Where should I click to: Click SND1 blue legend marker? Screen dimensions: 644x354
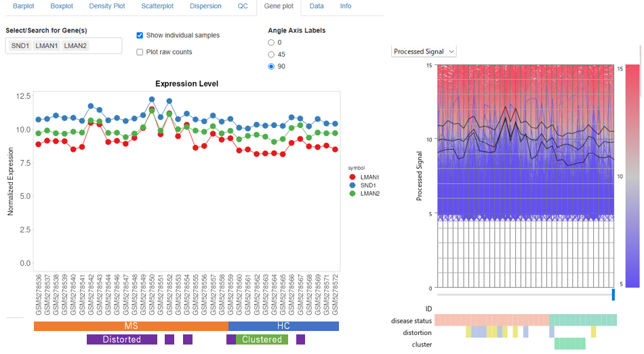click(x=353, y=185)
